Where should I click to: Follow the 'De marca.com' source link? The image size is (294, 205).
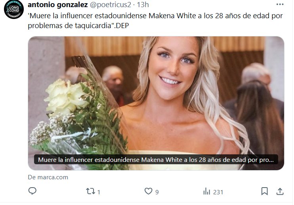[x=48, y=177]
